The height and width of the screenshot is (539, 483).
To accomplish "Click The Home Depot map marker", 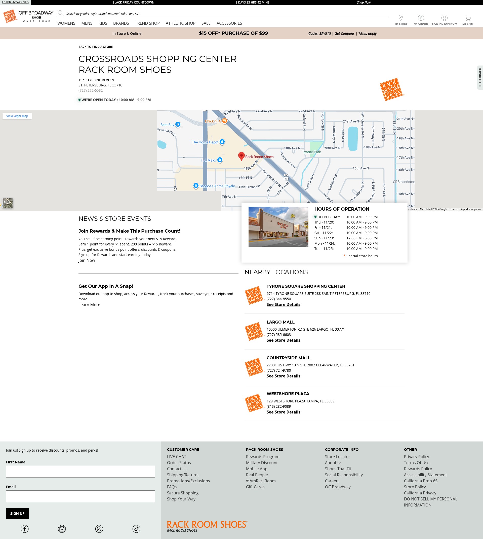I will pos(222,142).
